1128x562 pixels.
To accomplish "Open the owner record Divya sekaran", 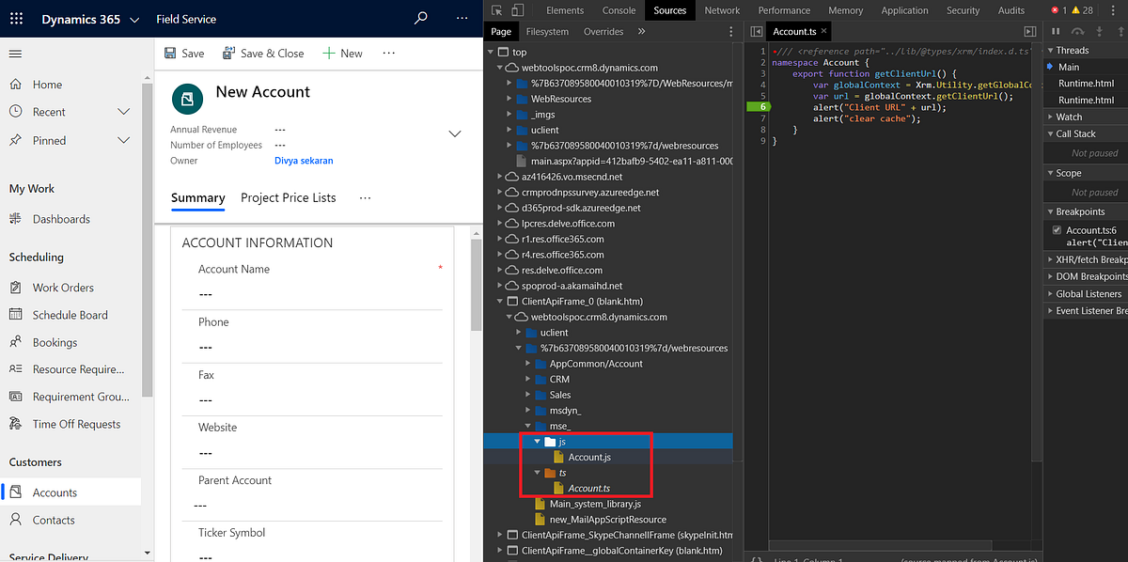I will [x=304, y=160].
